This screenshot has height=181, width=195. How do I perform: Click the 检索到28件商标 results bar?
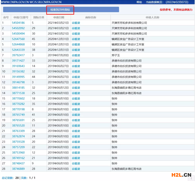coord(61,10)
